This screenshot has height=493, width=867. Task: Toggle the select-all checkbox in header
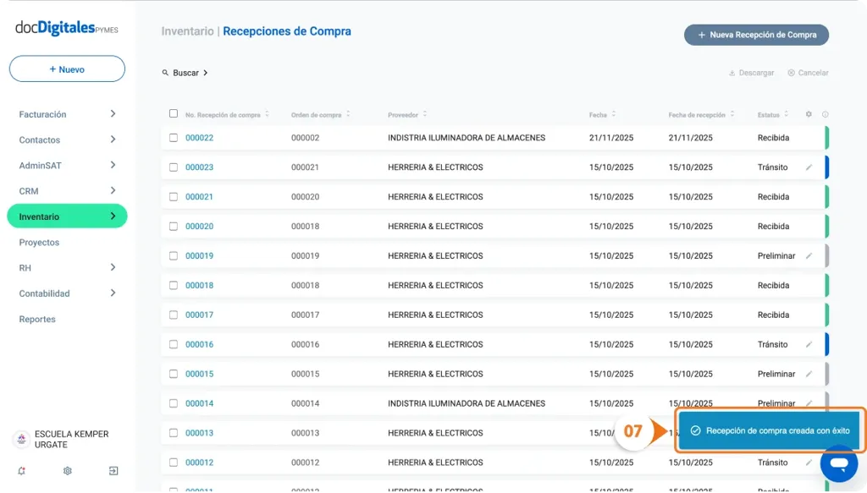point(174,113)
